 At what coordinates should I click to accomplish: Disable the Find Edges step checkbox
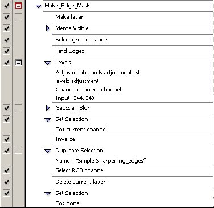6,51
